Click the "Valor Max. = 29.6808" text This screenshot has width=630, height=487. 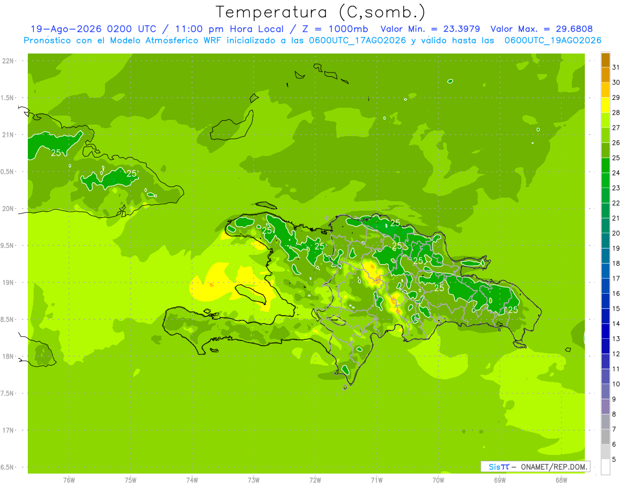point(542,29)
